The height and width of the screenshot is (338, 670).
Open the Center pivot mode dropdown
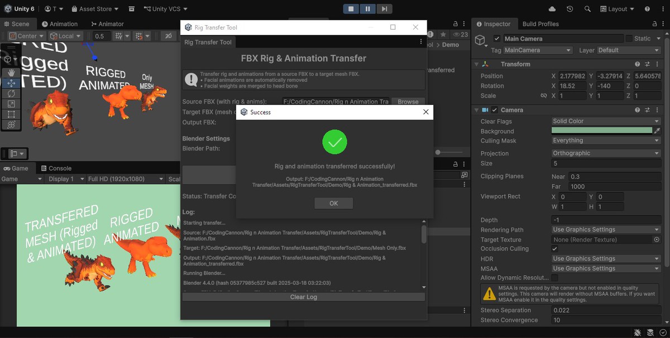[26, 36]
